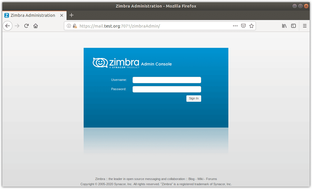Focus the Password input field
This screenshot has height=189, width=312.
pyautogui.click(x=167, y=89)
